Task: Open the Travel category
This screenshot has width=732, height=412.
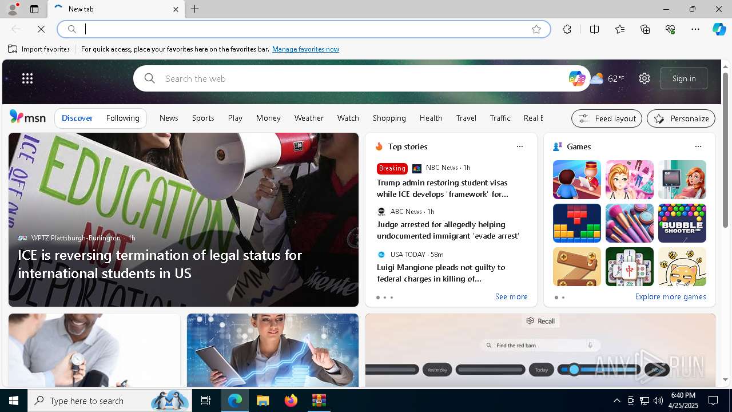Action: point(466,118)
